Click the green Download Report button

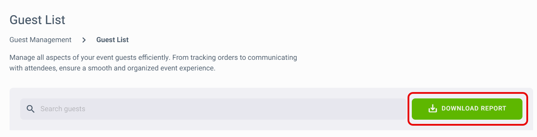pos(467,109)
